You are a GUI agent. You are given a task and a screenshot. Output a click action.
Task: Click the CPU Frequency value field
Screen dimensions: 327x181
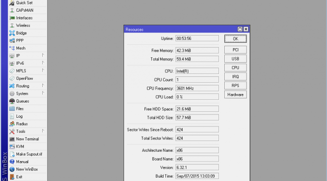(197, 89)
